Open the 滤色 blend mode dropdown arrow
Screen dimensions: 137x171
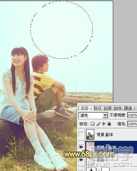(x=105, y=115)
